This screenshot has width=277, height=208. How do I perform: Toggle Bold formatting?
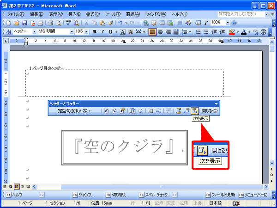coord(95,32)
